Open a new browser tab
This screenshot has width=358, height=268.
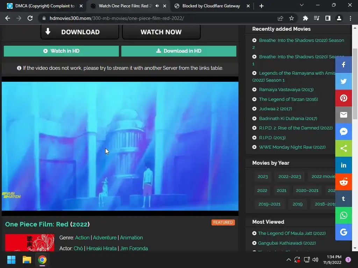pos(262,6)
